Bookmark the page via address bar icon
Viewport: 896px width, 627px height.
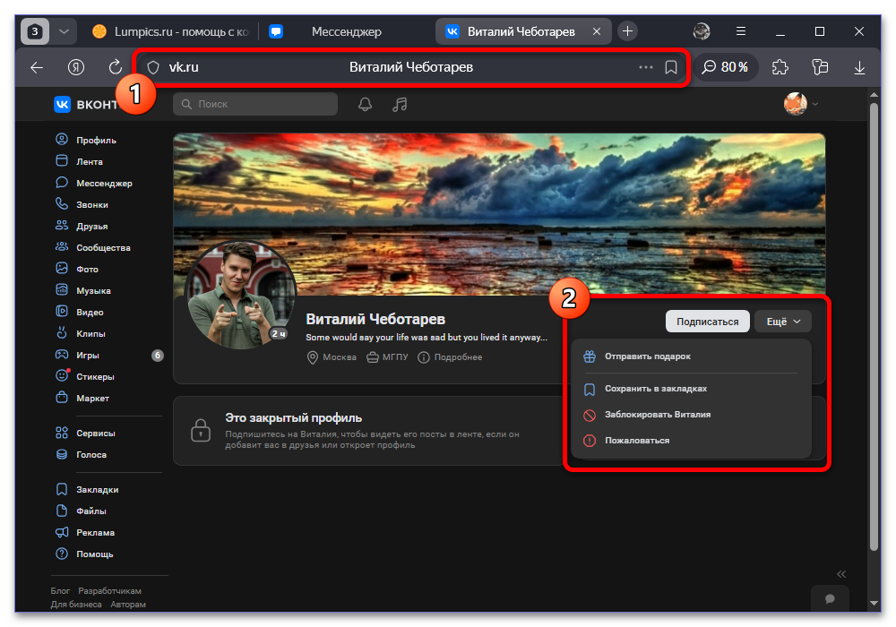pos(671,67)
